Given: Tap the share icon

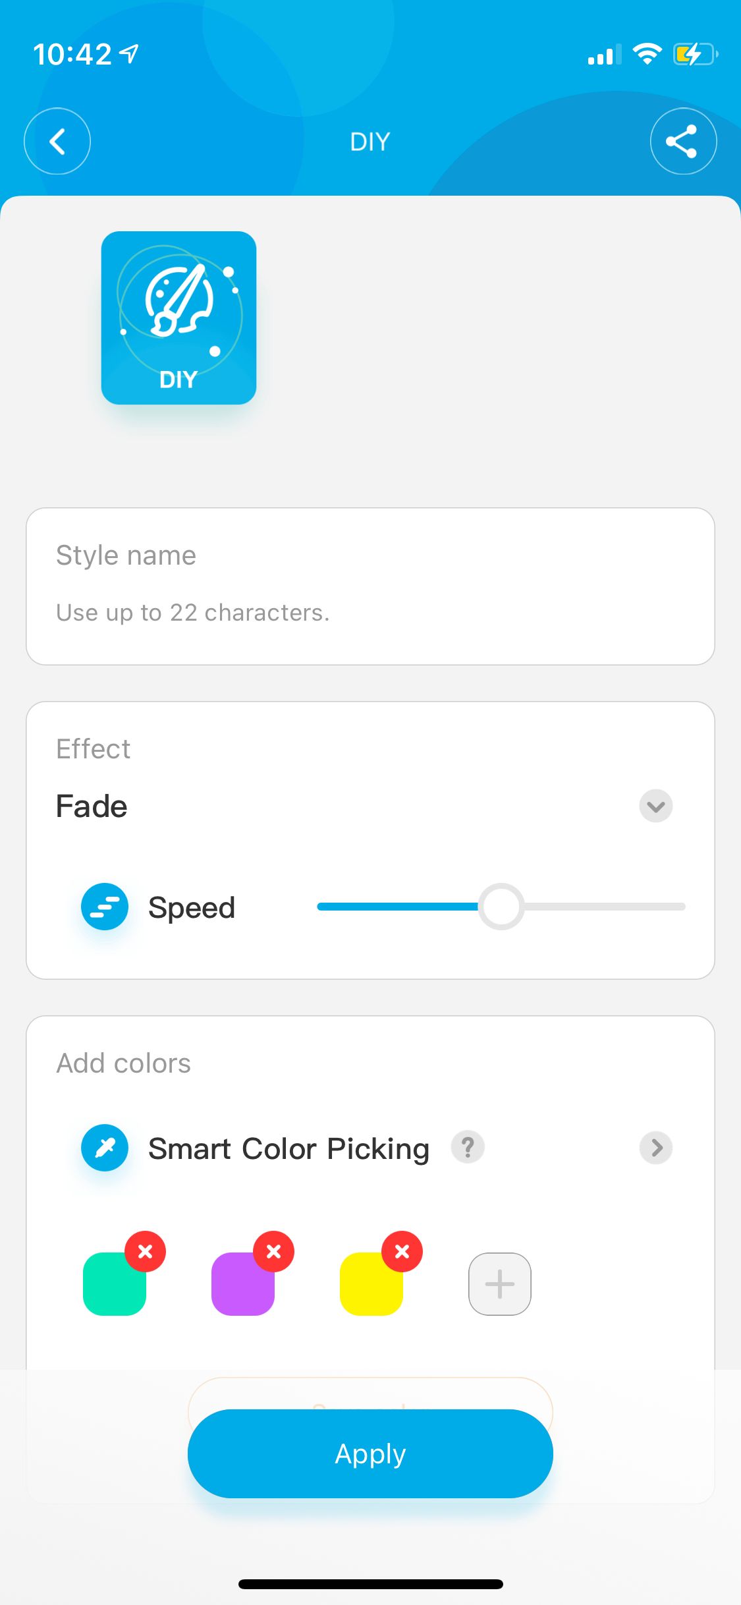Looking at the screenshot, I should pos(683,141).
